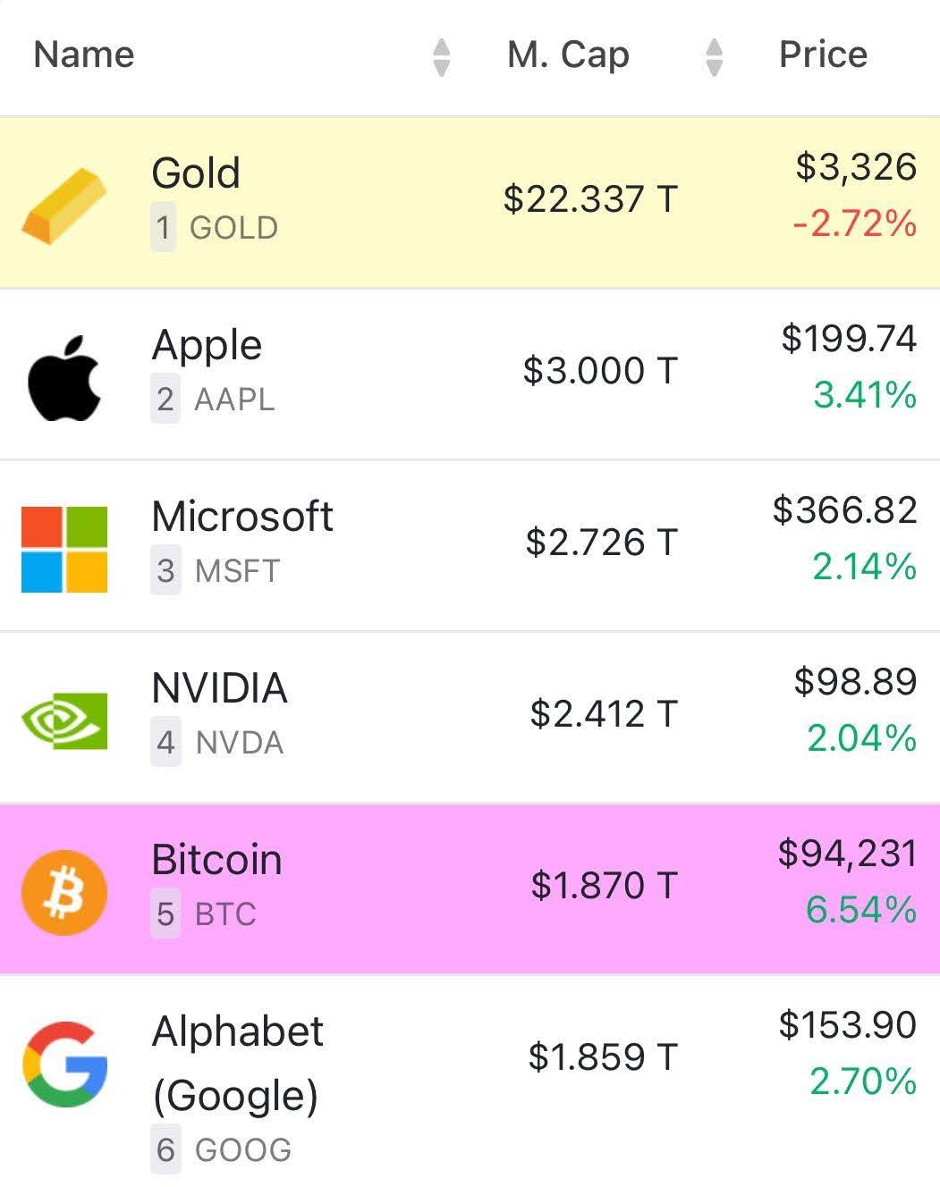This screenshot has height=1187, width=940.
Task: Click the Price column header
Action: point(823,55)
